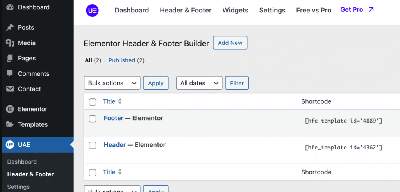Open Free vs Pro tab
The width and height of the screenshot is (400, 192).
pos(313,11)
